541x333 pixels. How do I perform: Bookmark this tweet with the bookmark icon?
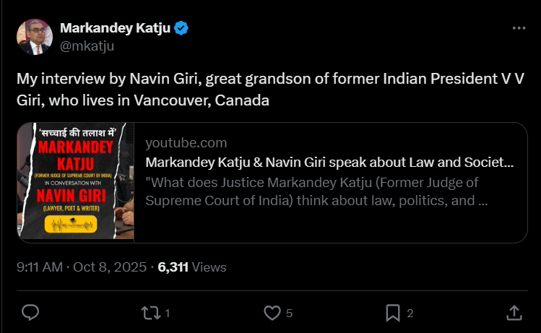pos(393,312)
